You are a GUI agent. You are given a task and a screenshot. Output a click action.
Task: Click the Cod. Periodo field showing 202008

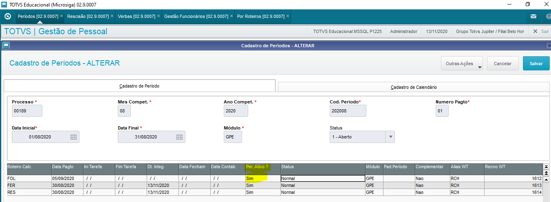(348, 111)
